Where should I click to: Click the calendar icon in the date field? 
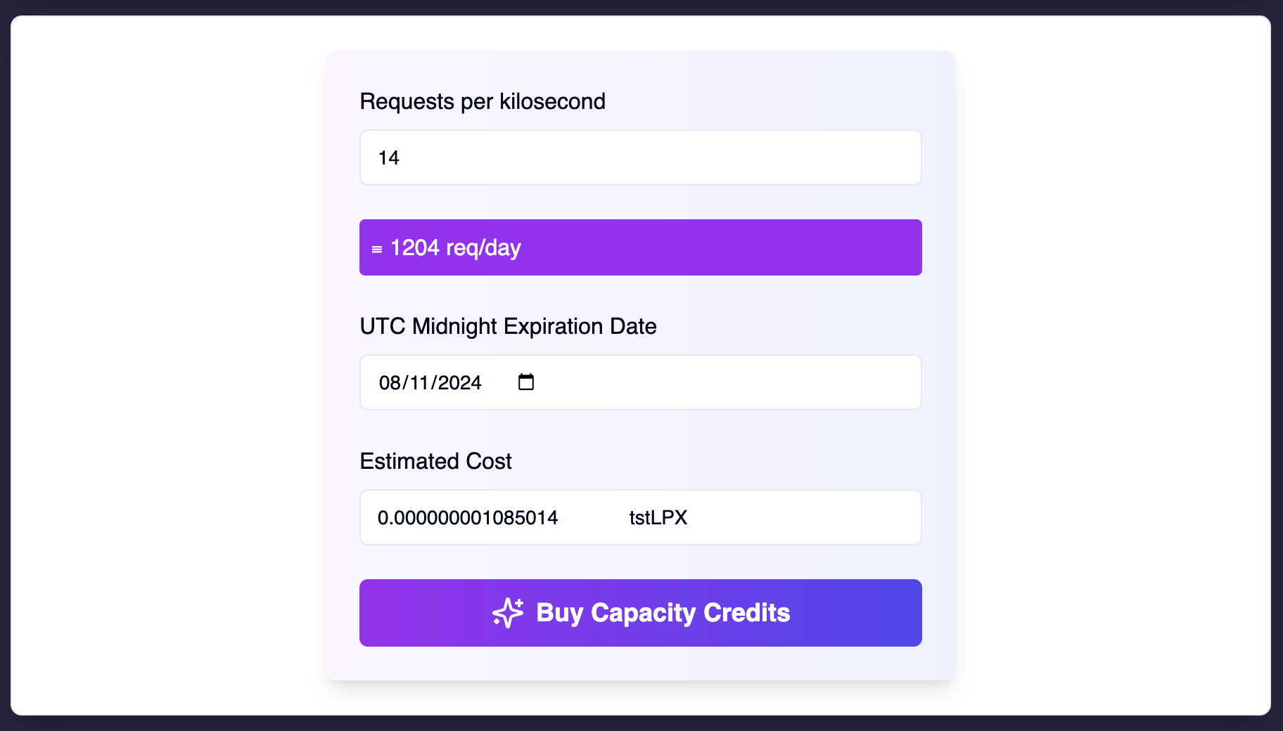tap(525, 382)
